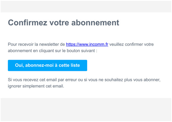Click the line "abonnement en cliquant sur le bouton suivant"
This screenshot has height=122, width=172.
point(52,51)
